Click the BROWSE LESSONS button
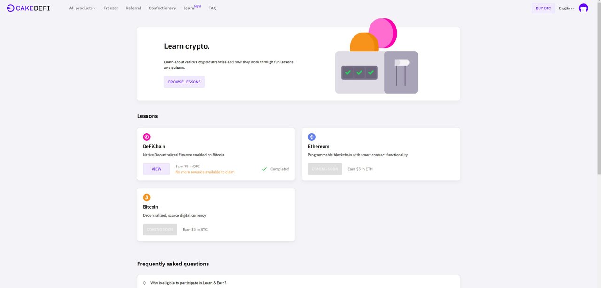 (x=184, y=82)
